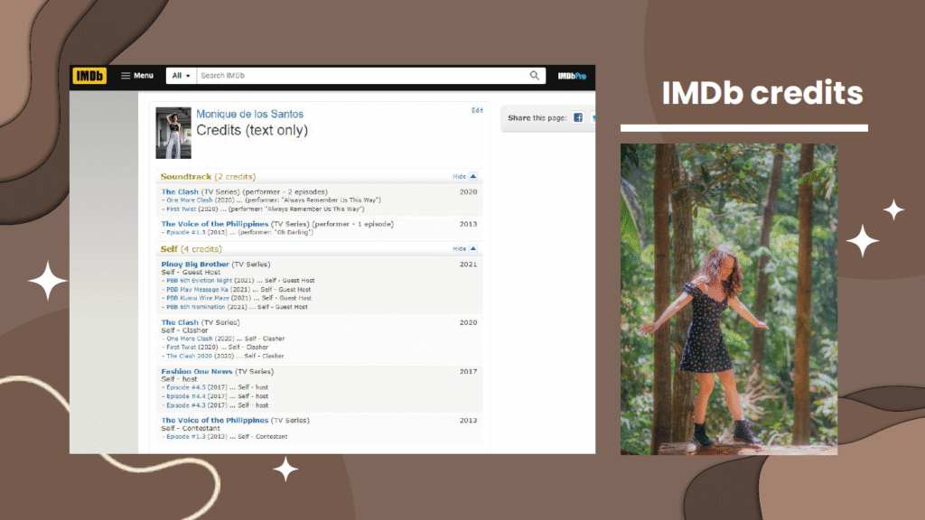
Task: Open the IMDbPro link
Action: [572, 76]
